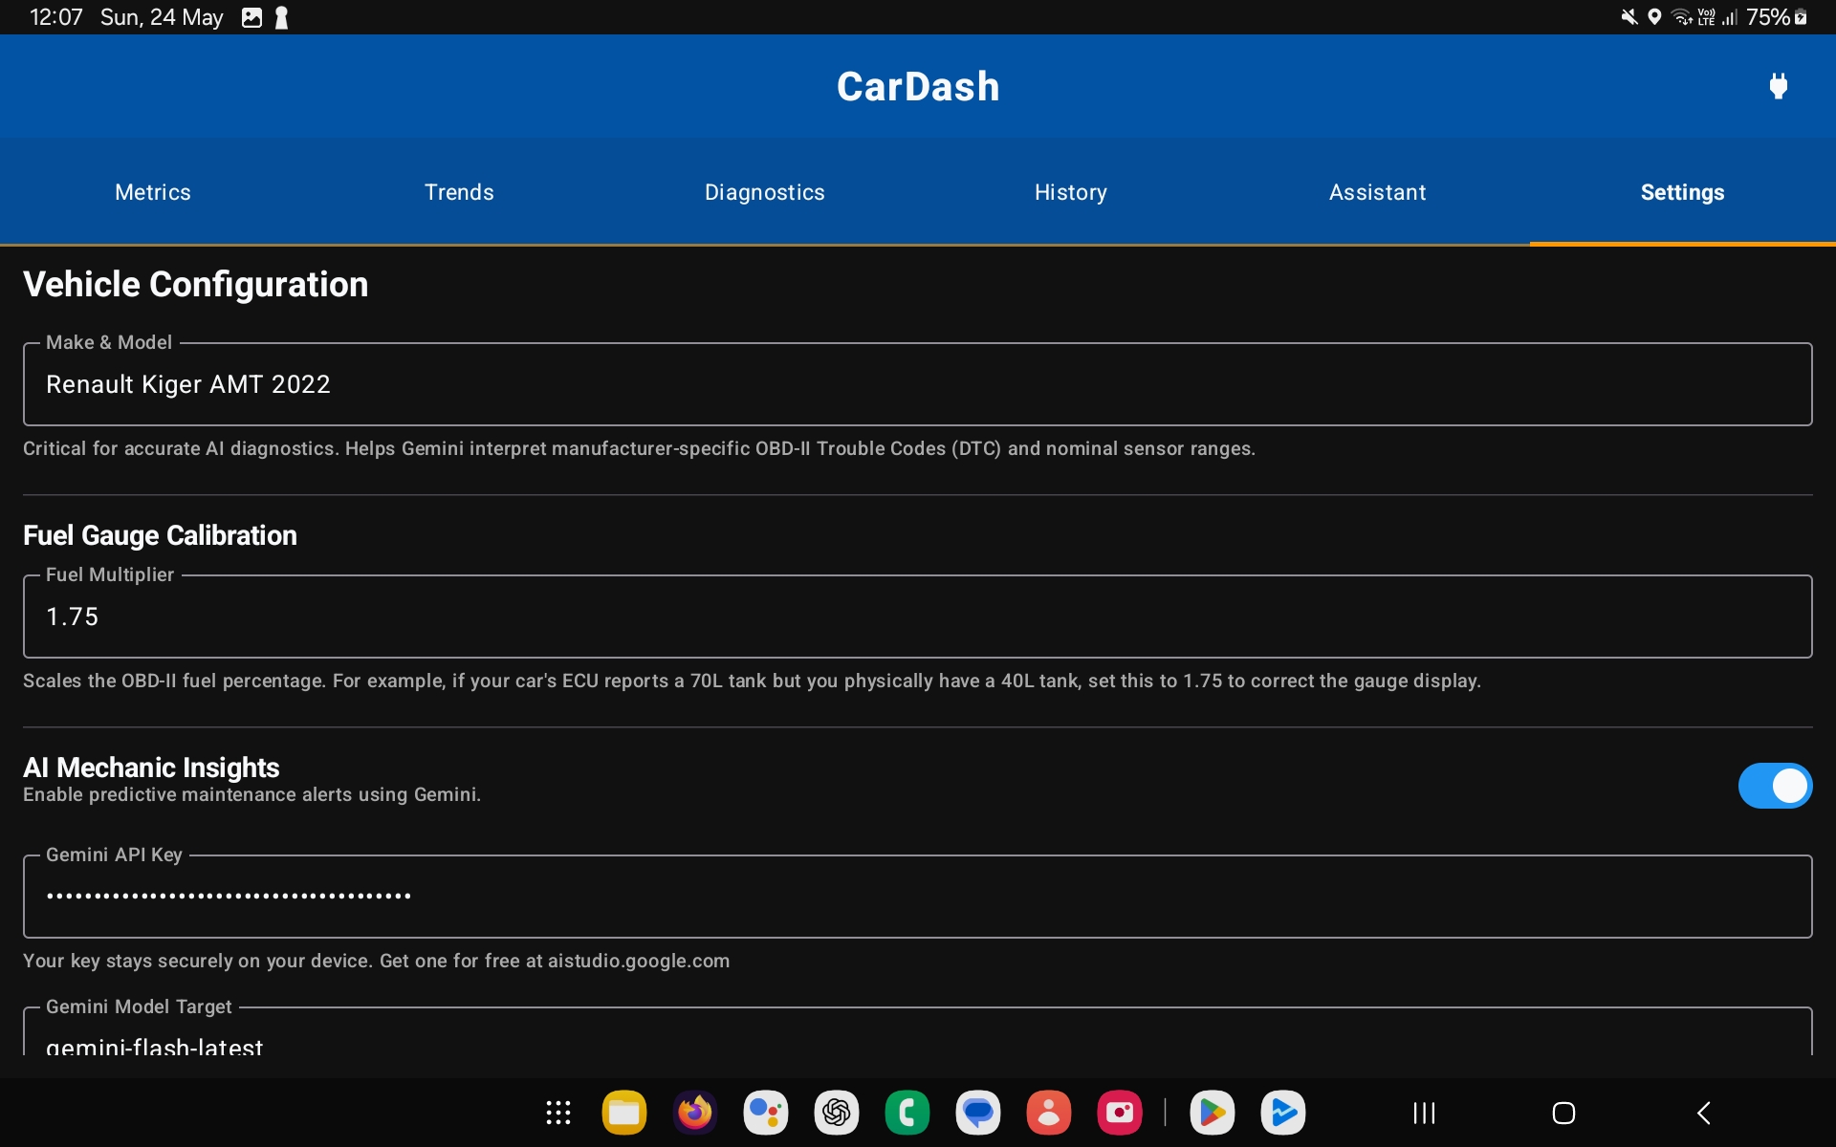Tap the Recents navigation button
The image size is (1836, 1147).
tap(1425, 1113)
